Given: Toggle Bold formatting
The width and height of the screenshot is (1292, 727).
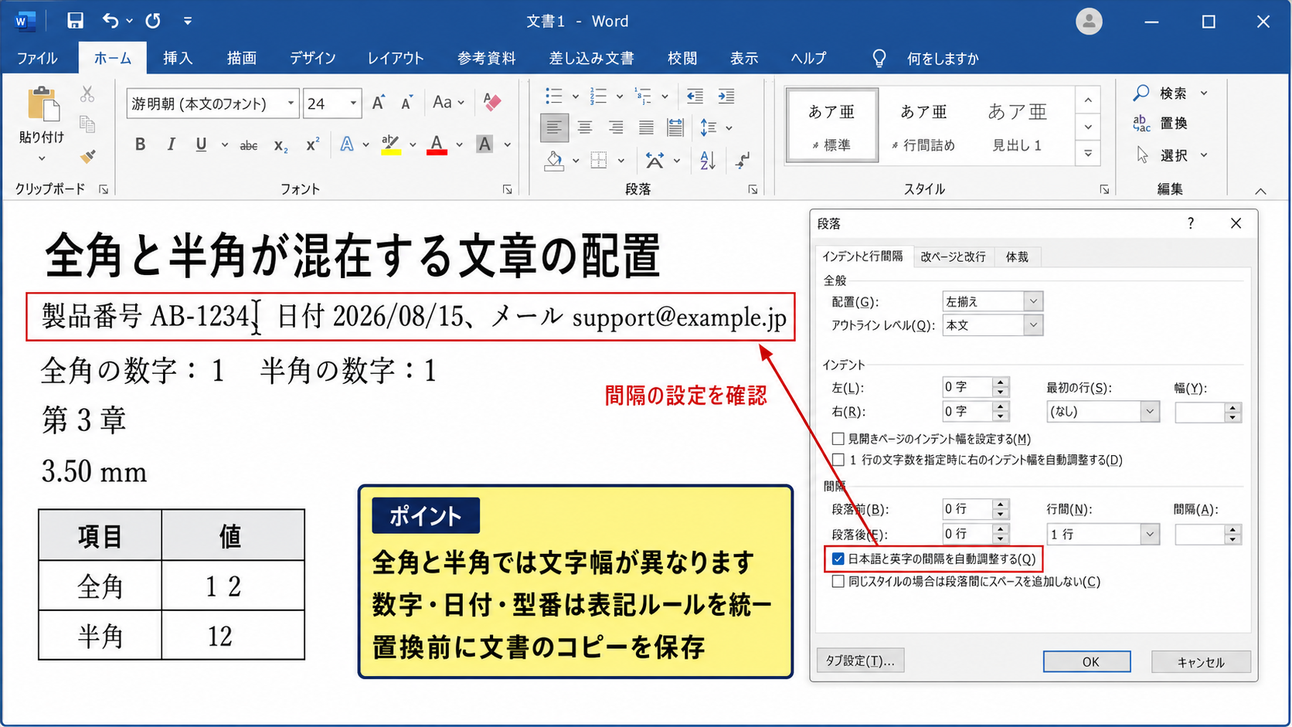Looking at the screenshot, I should [140, 144].
